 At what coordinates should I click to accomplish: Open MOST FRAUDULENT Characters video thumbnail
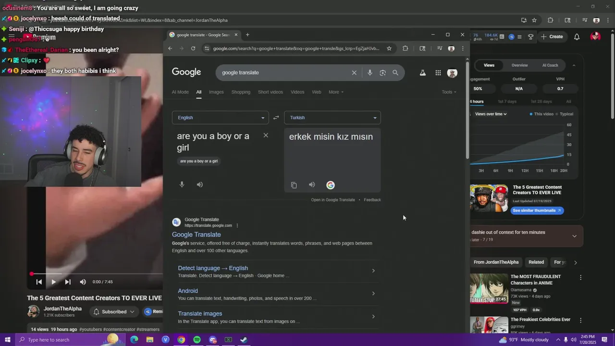[x=489, y=288]
